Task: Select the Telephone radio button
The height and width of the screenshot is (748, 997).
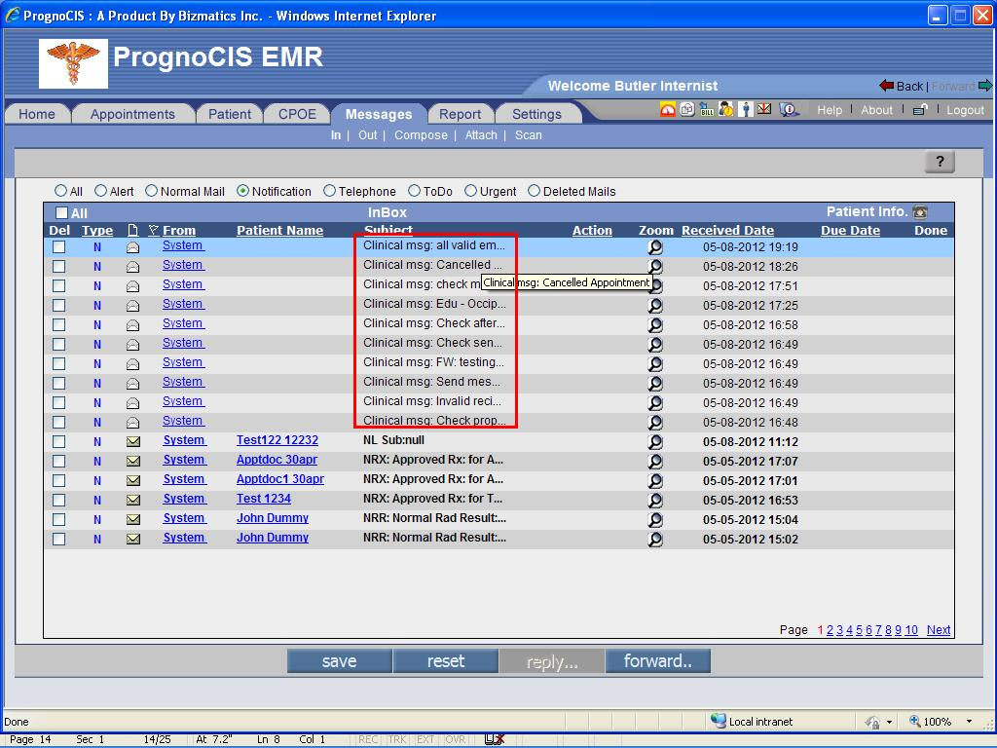Action: (x=329, y=191)
